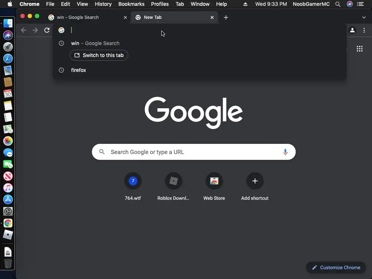Open Spotlight search in menu bar
Viewport: 372px width, 279px height.
338,4
